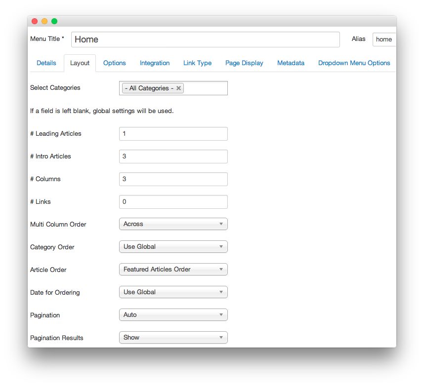This screenshot has height=387, width=424.
Task: Click the Multi Column Order label
Action: (58, 225)
